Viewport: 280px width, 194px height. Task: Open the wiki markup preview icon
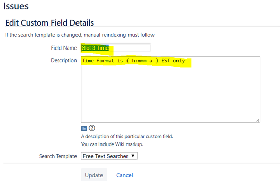tap(84, 128)
